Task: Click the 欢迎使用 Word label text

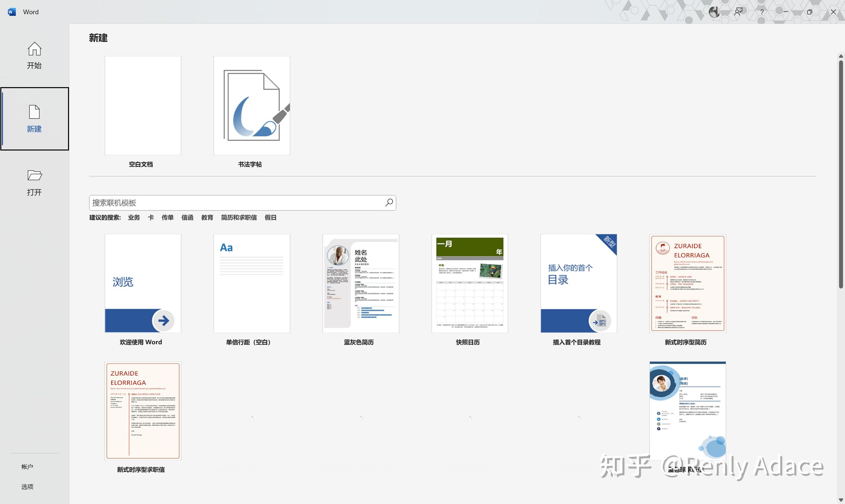Action: click(141, 342)
